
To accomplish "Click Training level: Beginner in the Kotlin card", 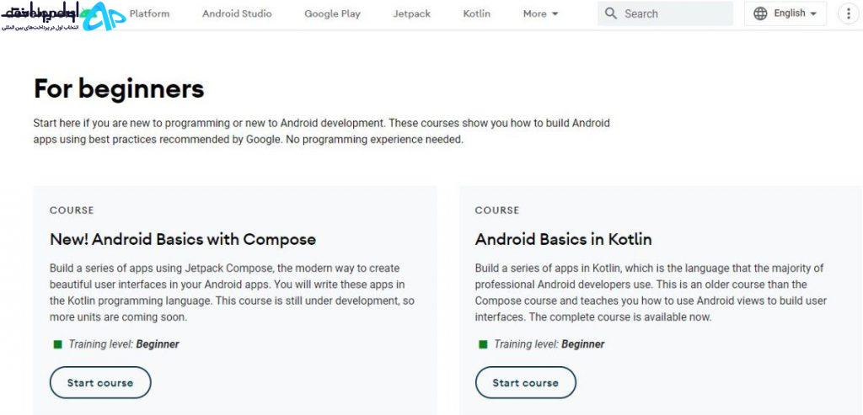I will pos(549,344).
